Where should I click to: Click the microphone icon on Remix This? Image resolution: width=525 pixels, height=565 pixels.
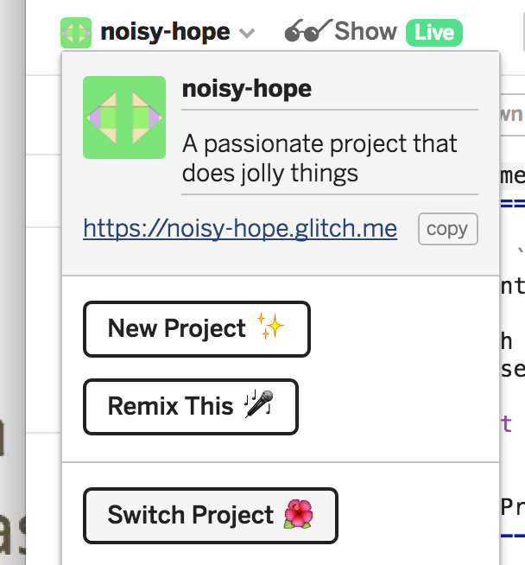[259, 404]
